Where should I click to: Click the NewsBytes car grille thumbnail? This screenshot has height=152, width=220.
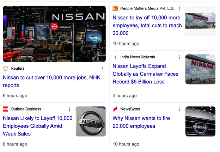pyautogui.click(x=200, y=121)
